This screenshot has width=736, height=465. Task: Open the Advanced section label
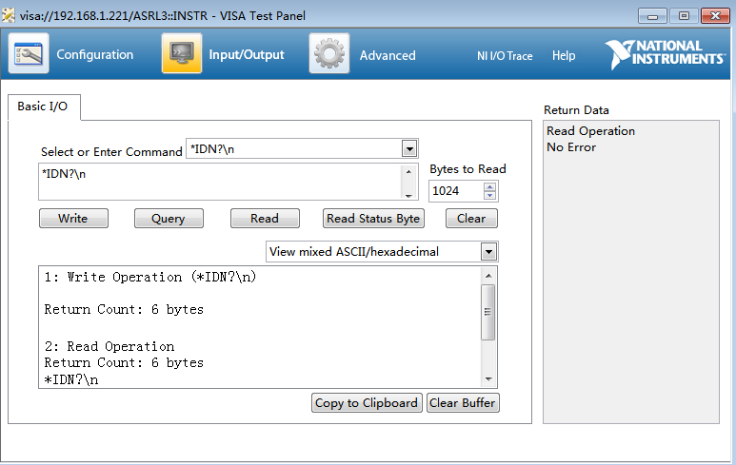coord(388,55)
